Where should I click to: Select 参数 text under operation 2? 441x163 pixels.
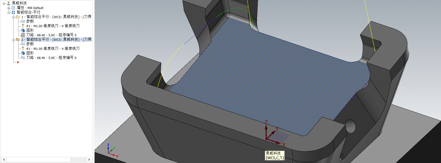tap(30, 44)
